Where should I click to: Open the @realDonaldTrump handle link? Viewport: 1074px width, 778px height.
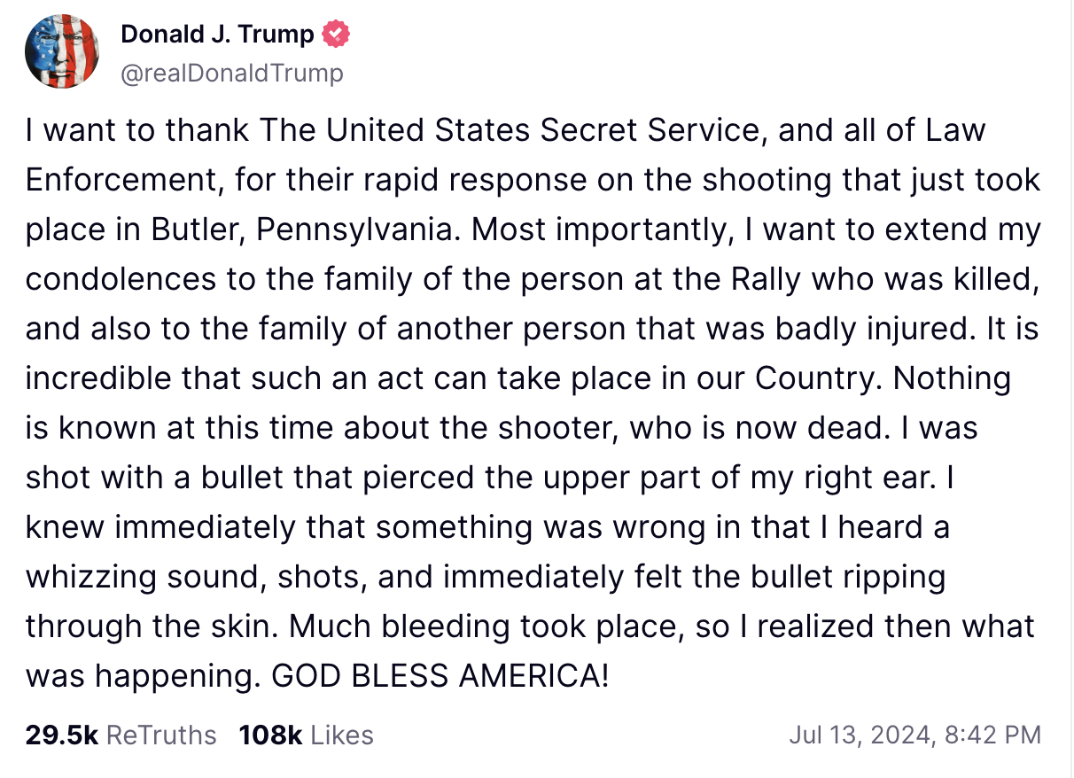pos(231,73)
